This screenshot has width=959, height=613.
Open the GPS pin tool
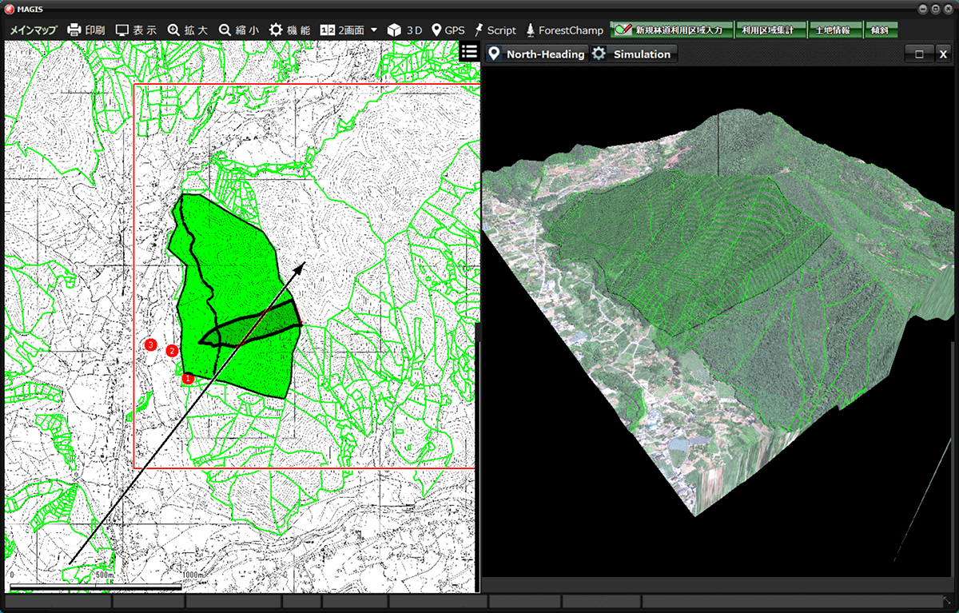(x=448, y=30)
